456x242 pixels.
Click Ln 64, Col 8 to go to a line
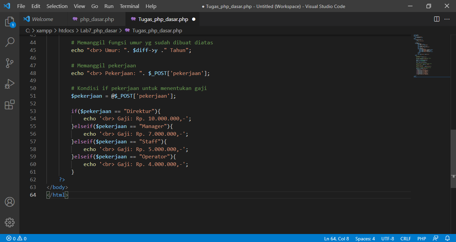[336, 238]
